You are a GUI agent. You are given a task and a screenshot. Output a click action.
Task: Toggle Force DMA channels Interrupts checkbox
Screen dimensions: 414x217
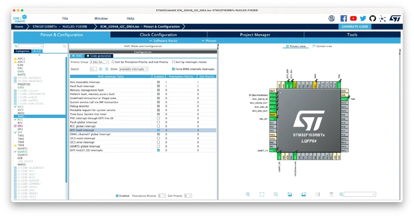click(x=173, y=69)
